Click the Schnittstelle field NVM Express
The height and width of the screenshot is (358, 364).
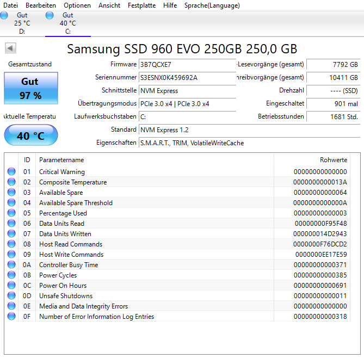pos(187,90)
